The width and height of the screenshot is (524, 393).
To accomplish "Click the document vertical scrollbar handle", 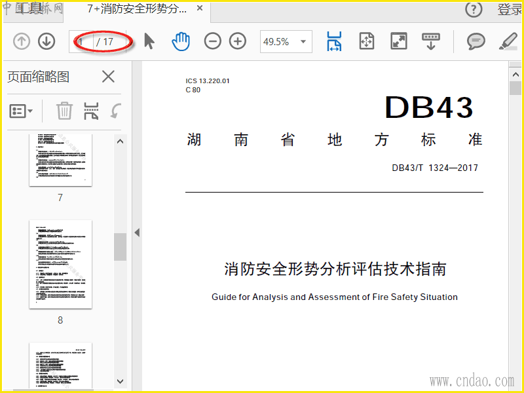I will (515, 88).
